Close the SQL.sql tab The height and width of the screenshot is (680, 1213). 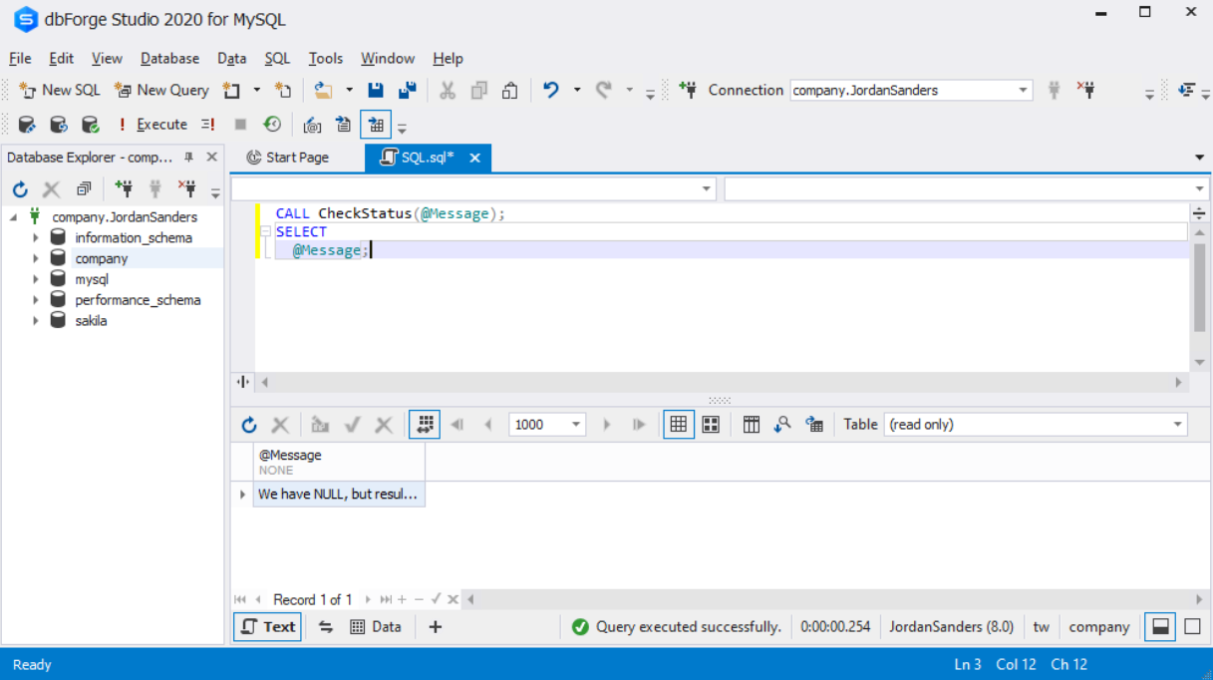click(x=475, y=158)
